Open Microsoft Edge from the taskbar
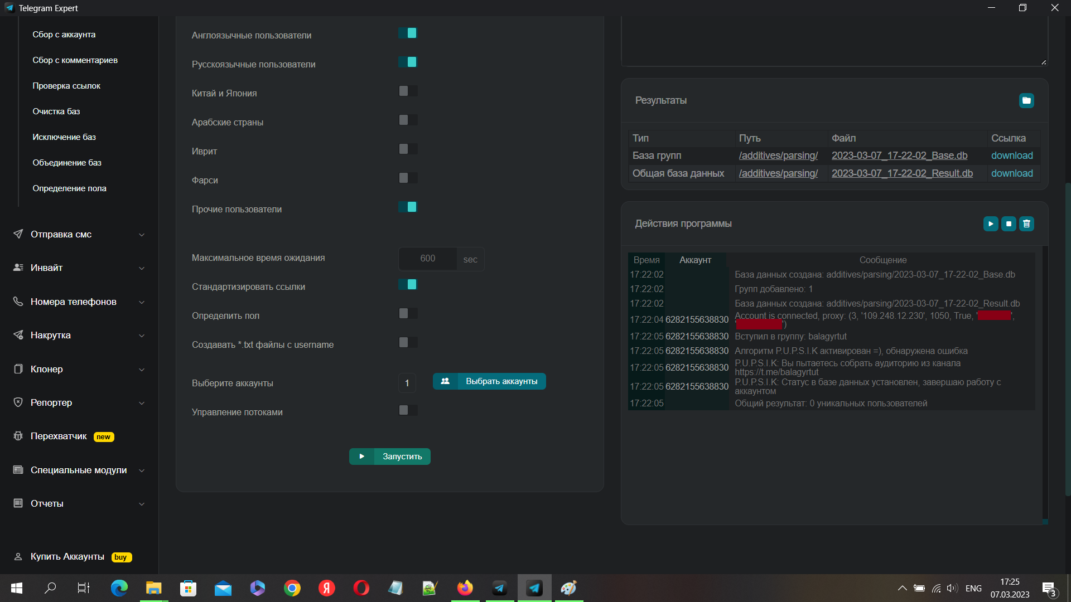Image resolution: width=1071 pixels, height=602 pixels. pos(119,588)
